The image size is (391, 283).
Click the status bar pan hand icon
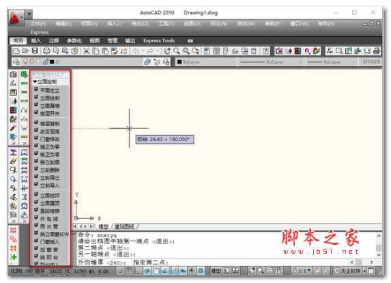pos(252,271)
